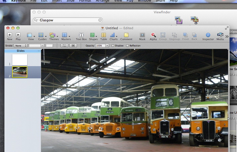The width and height of the screenshot is (237, 152).
Task: Open the Charts menu
Action: click(114, 37)
